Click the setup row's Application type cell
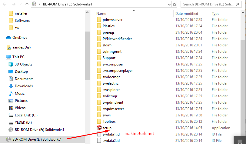The image size is (246, 144). [x=221, y=128]
